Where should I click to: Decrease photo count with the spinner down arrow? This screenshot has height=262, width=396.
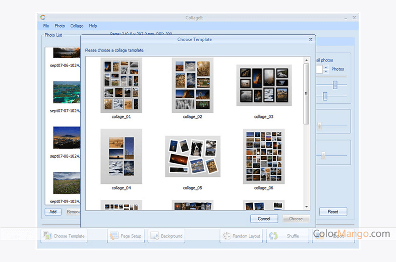pyautogui.click(x=326, y=71)
